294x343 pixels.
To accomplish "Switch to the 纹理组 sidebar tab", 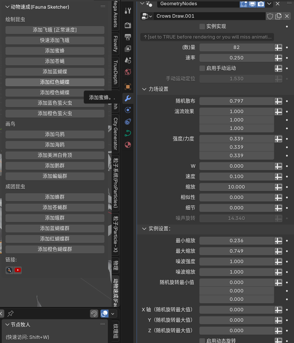I will [x=115, y=331].
